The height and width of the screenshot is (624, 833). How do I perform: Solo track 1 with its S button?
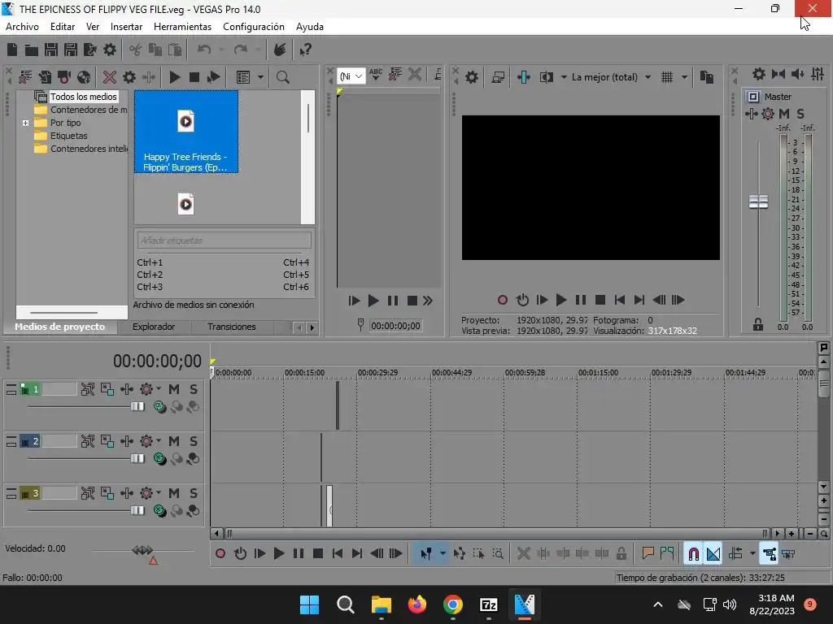[x=194, y=389]
